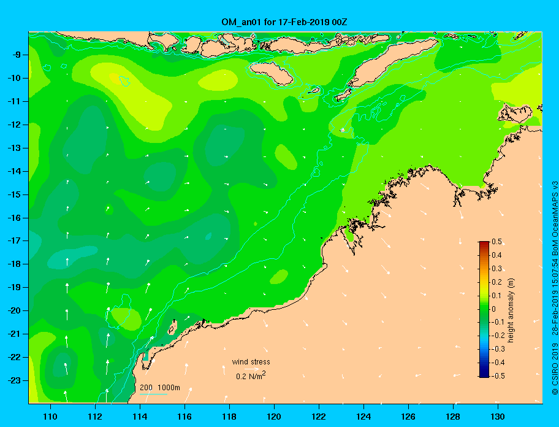Viewport: 559px width, 427px height.
Task: Click the CSIRO OceanMAPS copyright text
Action: [555, 288]
